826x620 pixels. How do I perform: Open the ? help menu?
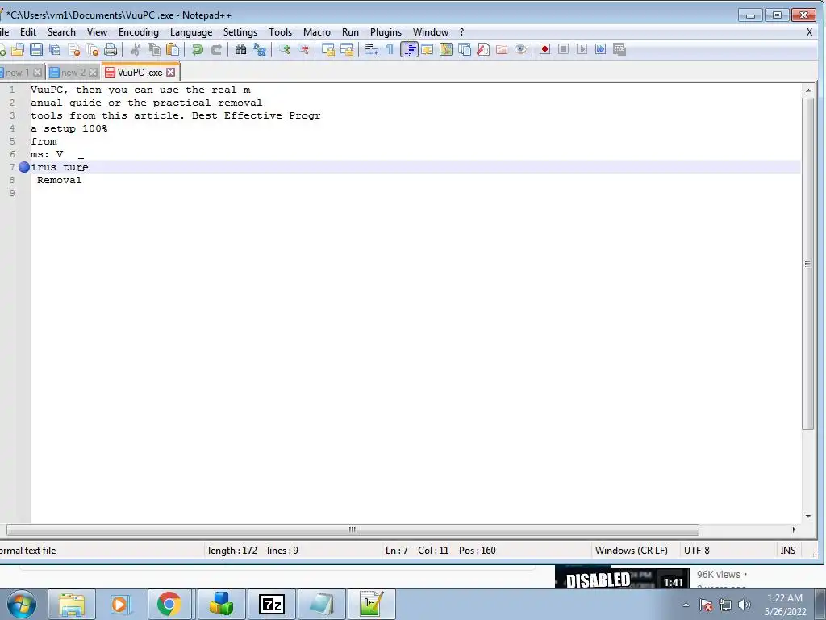tap(462, 32)
